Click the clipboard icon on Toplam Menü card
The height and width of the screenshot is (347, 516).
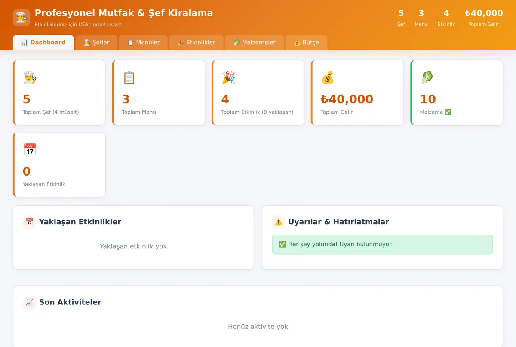tap(129, 77)
